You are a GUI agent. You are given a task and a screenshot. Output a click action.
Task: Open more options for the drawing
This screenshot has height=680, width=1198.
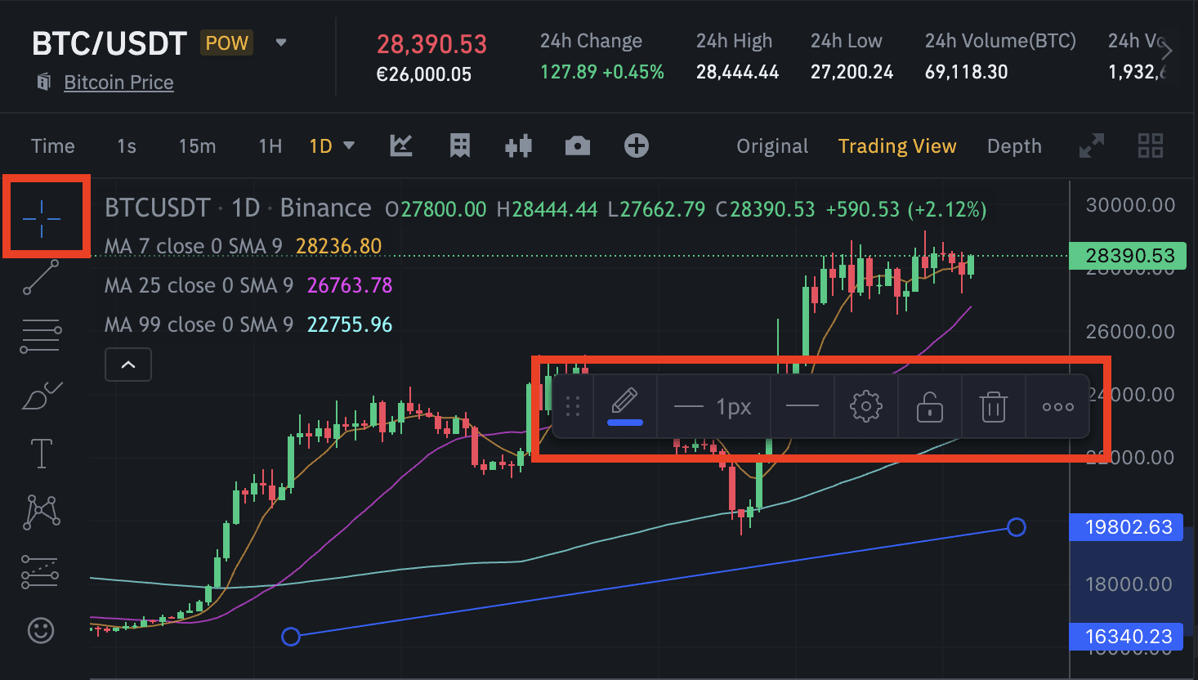tap(1058, 406)
